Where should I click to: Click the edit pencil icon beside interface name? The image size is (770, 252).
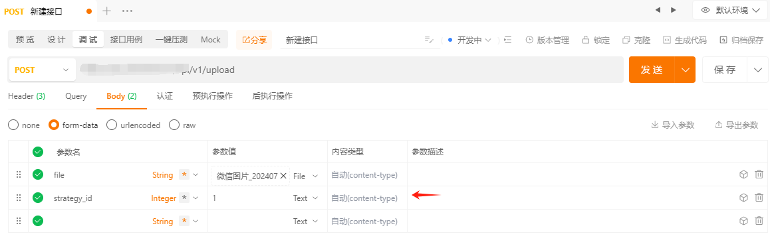[x=429, y=40]
